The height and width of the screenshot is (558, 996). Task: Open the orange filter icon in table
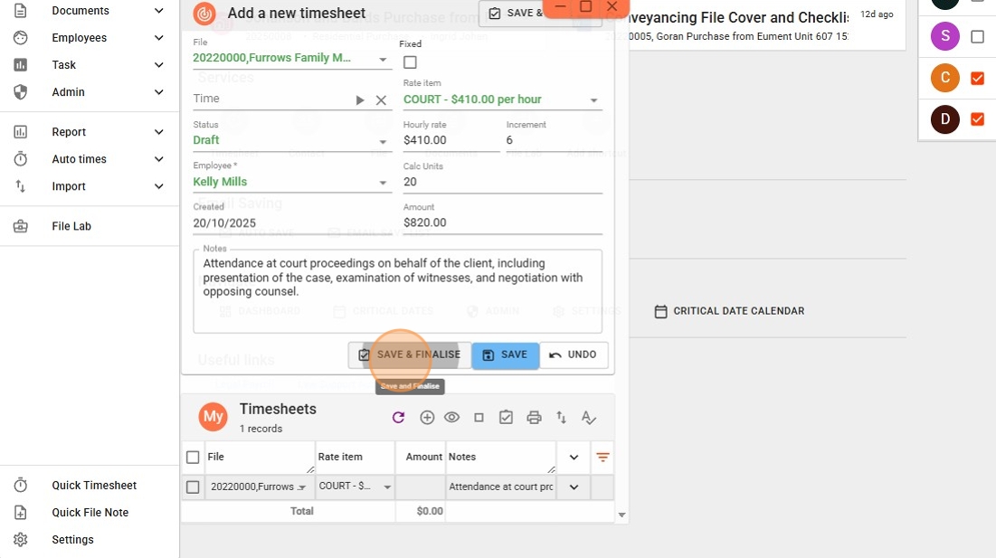(602, 458)
